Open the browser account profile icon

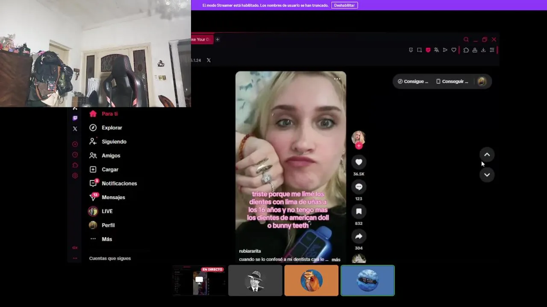475,50
